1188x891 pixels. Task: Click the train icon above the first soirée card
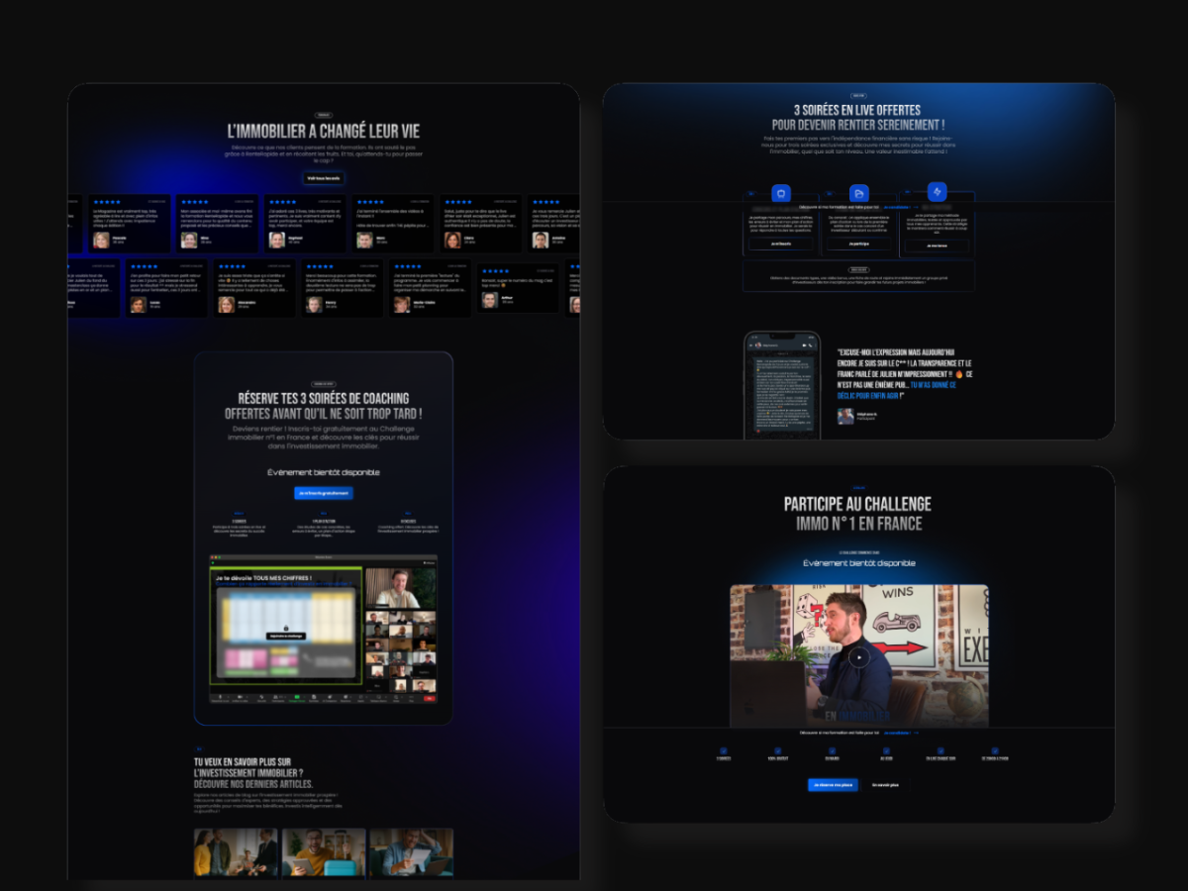pyautogui.click(x=781, y=193)
